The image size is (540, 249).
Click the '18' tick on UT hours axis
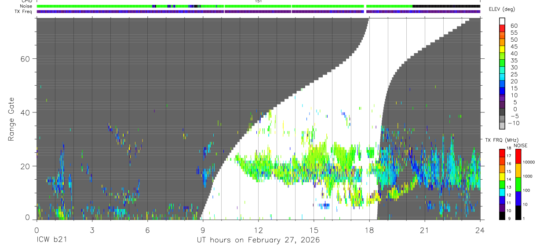369,230
